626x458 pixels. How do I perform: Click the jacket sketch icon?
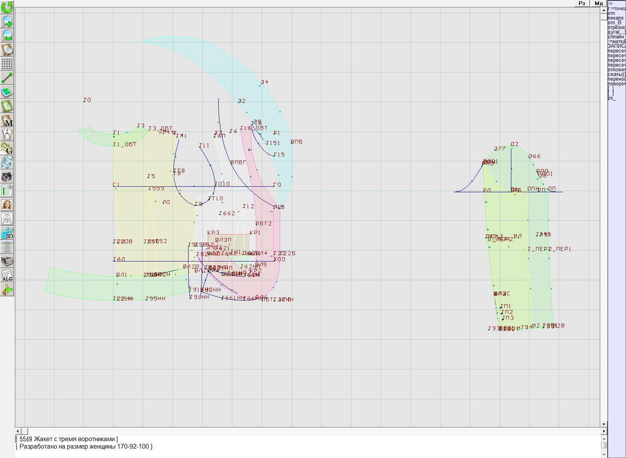7,219
